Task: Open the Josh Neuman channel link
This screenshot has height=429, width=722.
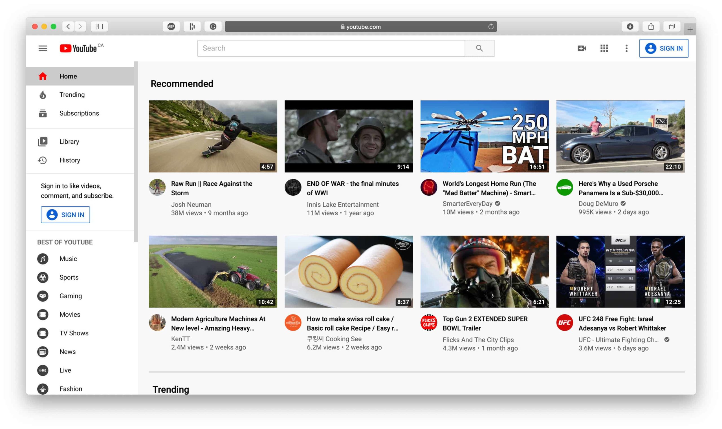Action: [x=191, y=205]
